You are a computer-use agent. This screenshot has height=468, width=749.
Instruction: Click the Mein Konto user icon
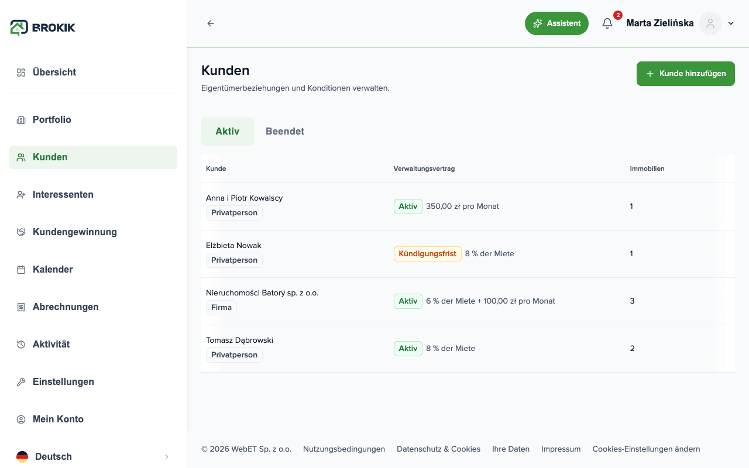coord(21,419)
